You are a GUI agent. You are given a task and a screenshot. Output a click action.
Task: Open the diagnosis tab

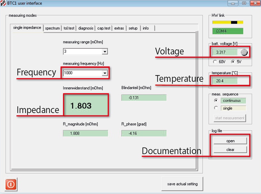point(86,28)
